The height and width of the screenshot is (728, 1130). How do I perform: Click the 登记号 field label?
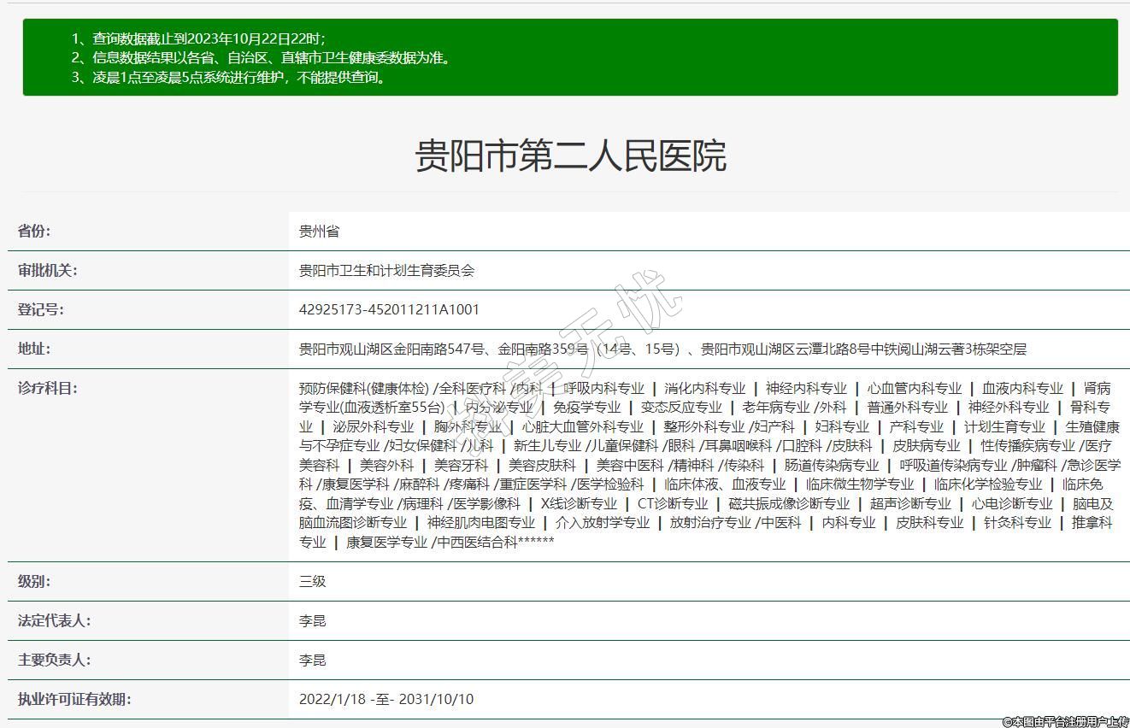tap(40, 310)
